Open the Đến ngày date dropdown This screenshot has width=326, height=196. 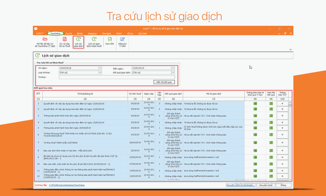tap(173, 68)
